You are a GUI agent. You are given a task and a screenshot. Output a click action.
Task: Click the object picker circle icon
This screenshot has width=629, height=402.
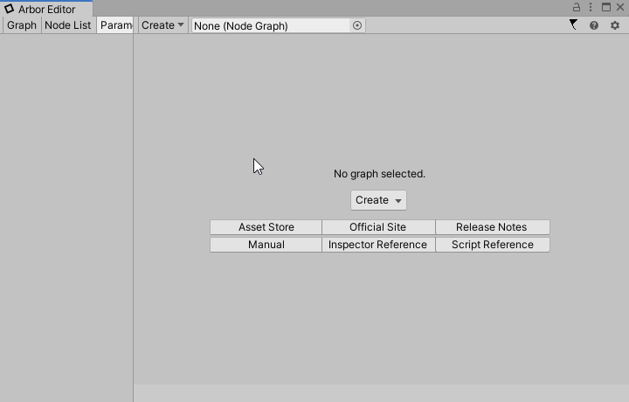tap(357, 25)
